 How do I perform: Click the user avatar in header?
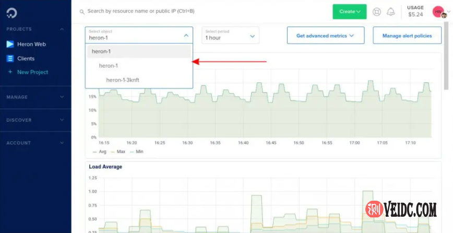pos(438,11)
